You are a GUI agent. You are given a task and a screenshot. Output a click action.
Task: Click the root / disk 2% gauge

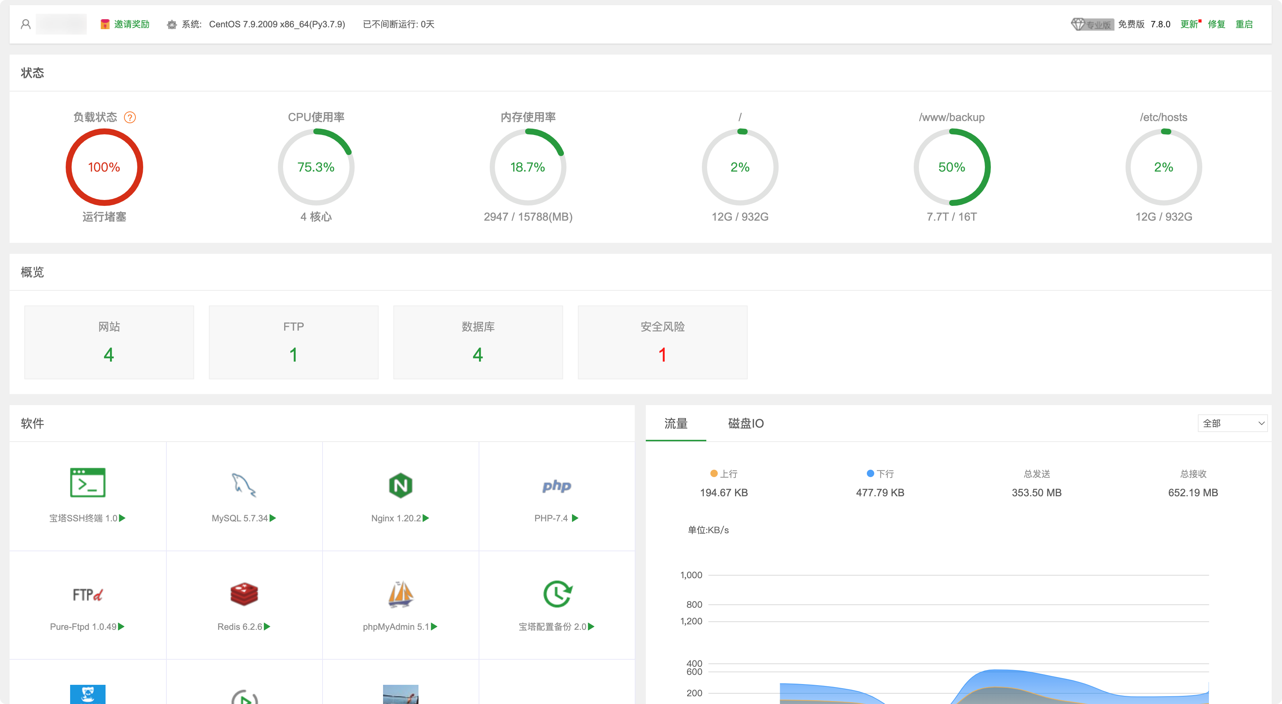740,167
